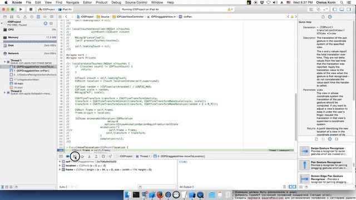Screen dimensions: 356x200
Task: Deactivate breakpoints with the blue breakpoint icon
Action: click(x=68, y=157)
